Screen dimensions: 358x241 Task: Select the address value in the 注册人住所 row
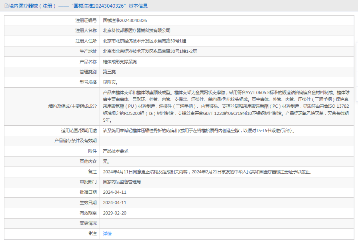[144, 41]
